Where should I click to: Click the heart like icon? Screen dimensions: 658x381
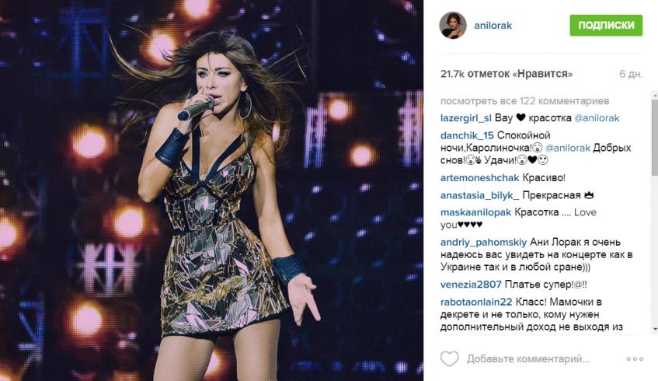pyautogui.click(x=449, y=358)
